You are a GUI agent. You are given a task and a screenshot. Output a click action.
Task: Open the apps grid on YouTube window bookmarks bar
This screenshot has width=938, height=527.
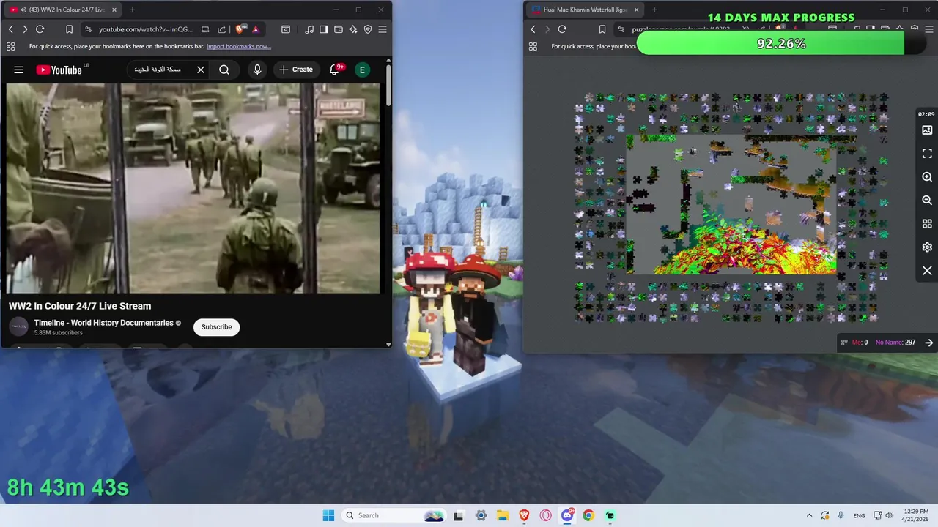point(10,46)
